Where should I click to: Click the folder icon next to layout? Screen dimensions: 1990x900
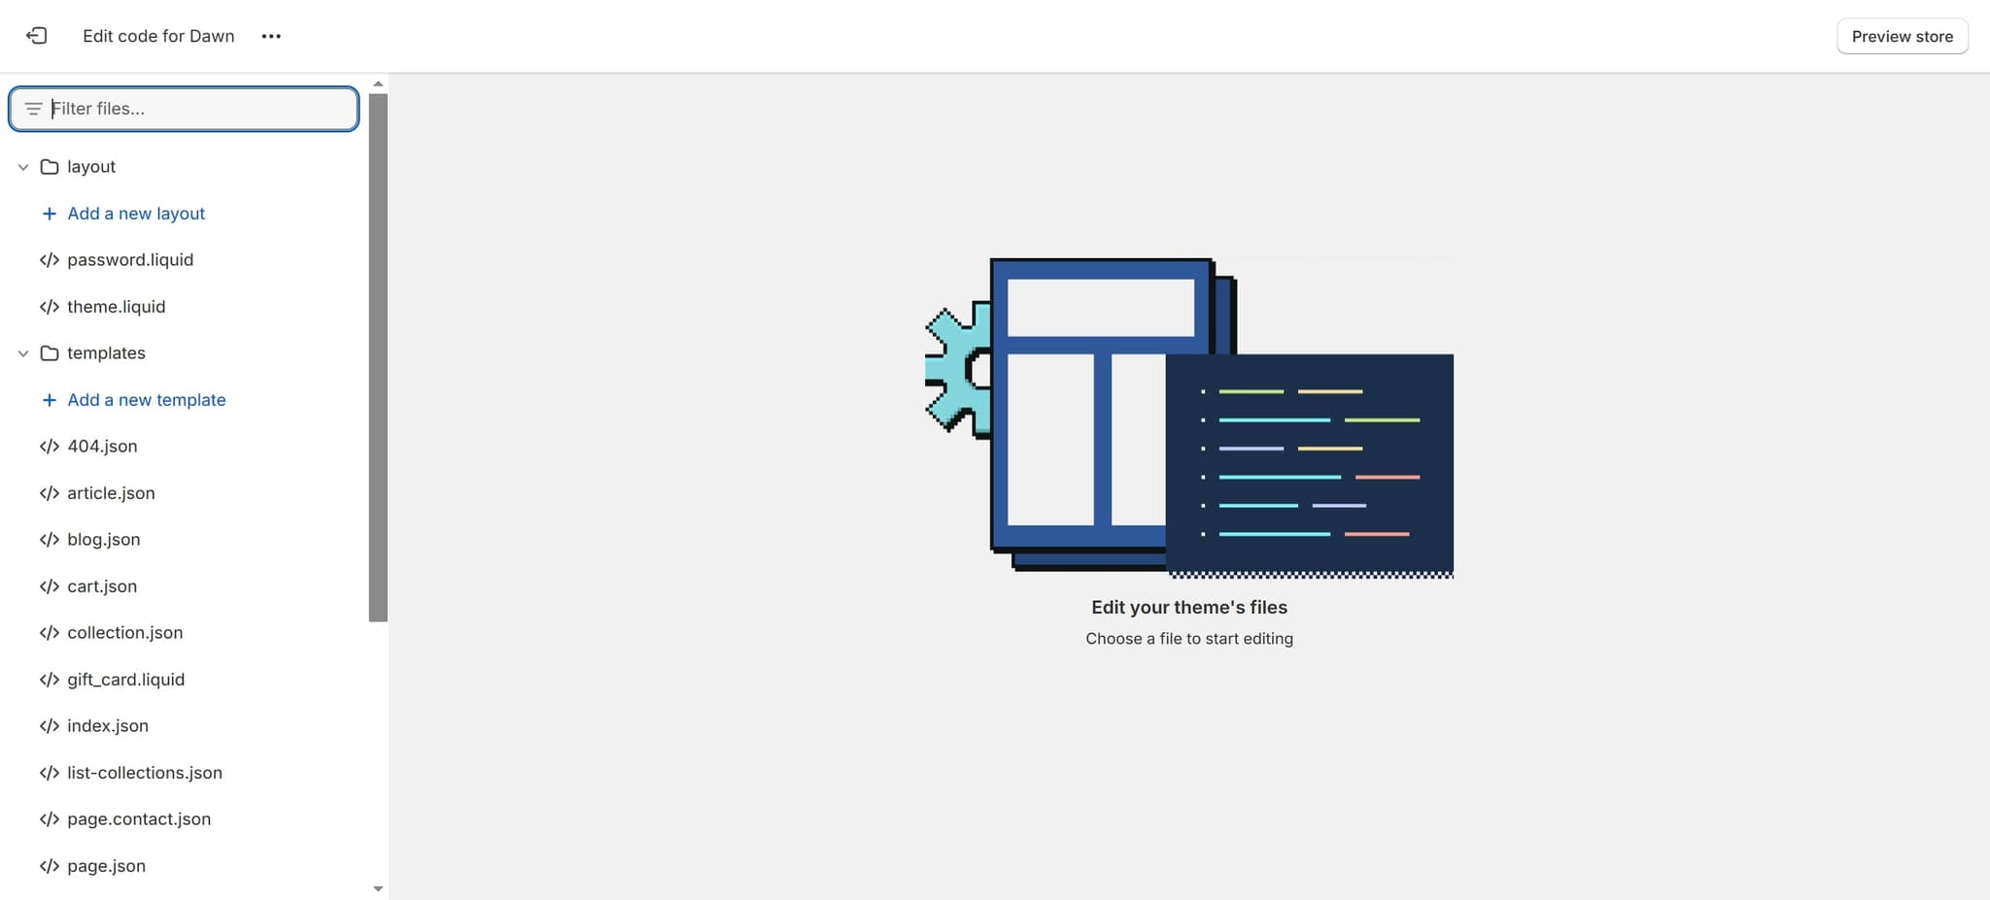(x=50, y=166)
